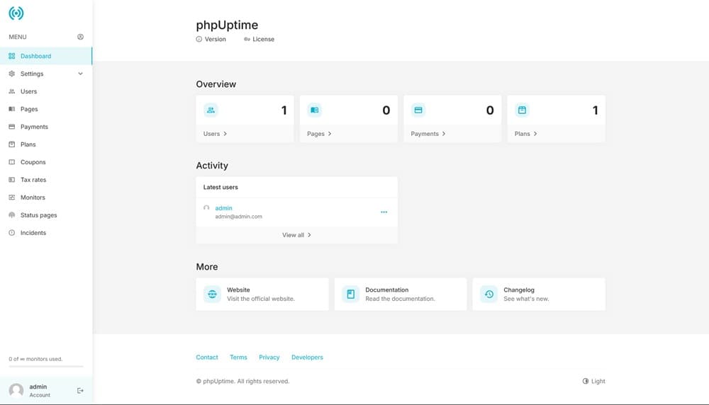Select Incidents from the sidebar menu
Viewport: 709px width, 405px height.
pyautogui.click(x=33, y=233)
